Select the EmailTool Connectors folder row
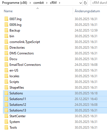Viewport: 107px width, 130px height. (x=55, y=65)
